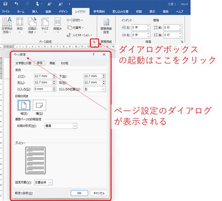
Task: Click 原稿用紙設定 manuscript paper button
Action: coord(106,26)
